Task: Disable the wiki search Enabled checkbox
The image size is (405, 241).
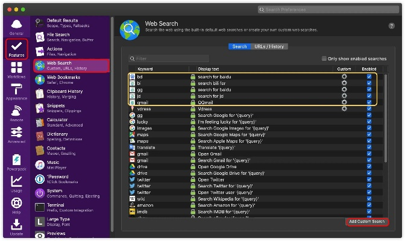Action: coord(368,198)
